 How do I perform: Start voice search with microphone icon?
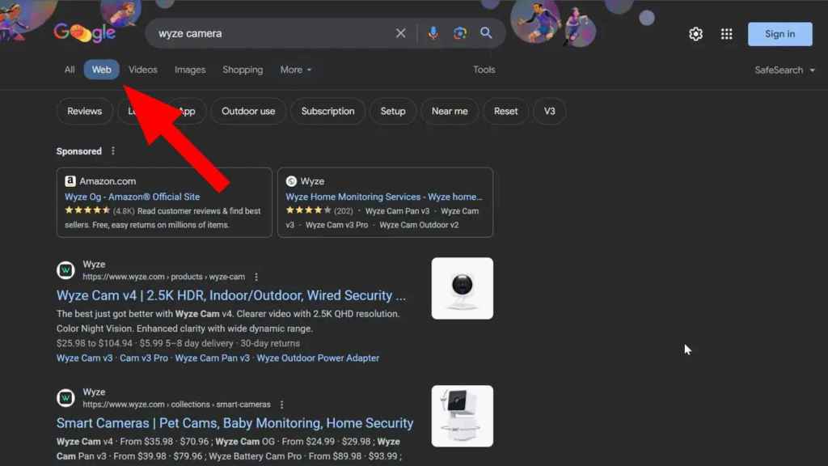[433, 33]
